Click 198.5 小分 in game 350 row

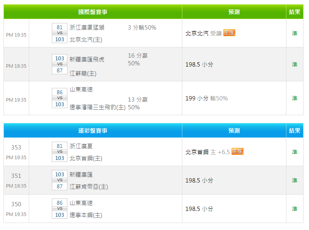(x=199, y=209)
